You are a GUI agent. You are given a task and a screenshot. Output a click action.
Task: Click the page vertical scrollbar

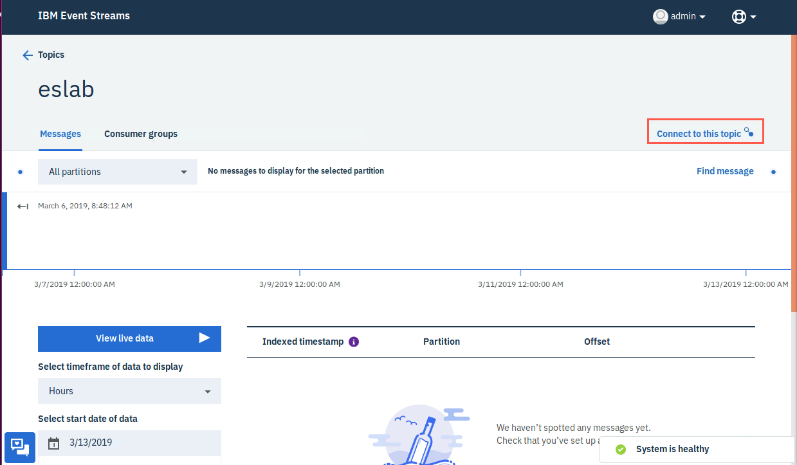794,174
